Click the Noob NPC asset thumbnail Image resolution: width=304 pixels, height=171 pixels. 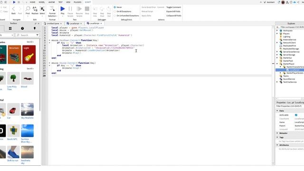click(13, 131)
